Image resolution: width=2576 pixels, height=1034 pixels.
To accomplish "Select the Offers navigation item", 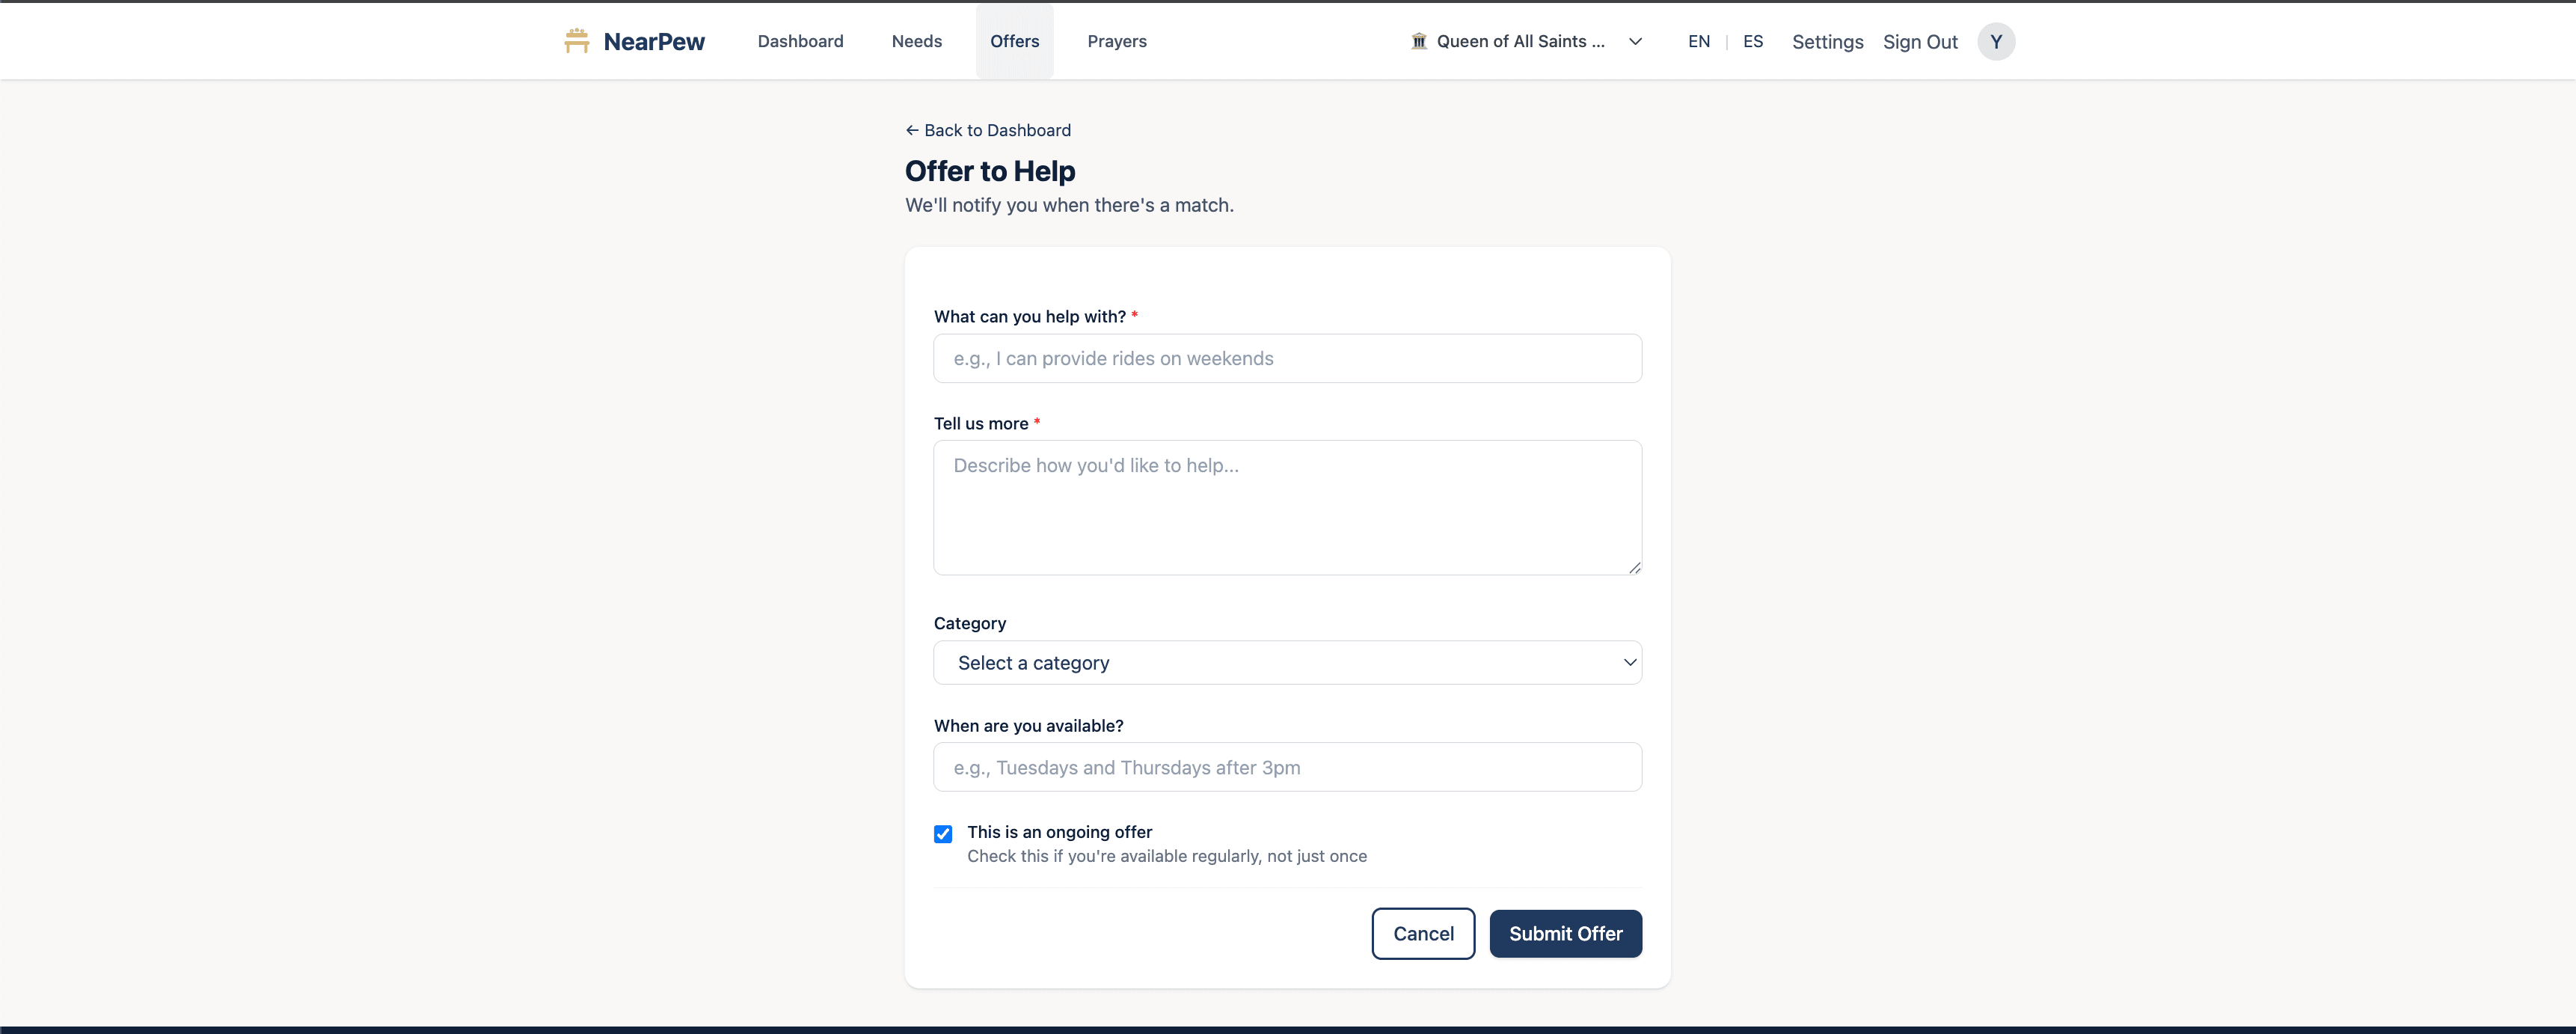I will pyautogui.click(x=1013, y=41).
